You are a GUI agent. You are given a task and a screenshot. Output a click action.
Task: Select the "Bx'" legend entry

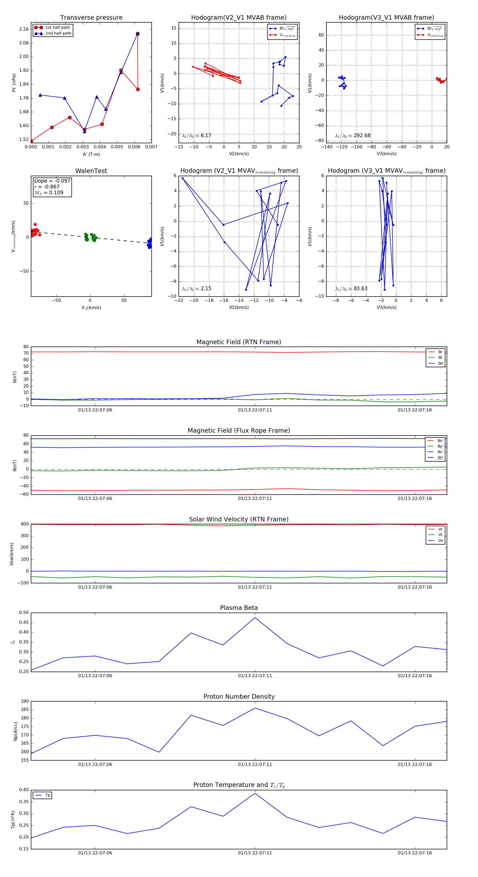tap(436, 441)
